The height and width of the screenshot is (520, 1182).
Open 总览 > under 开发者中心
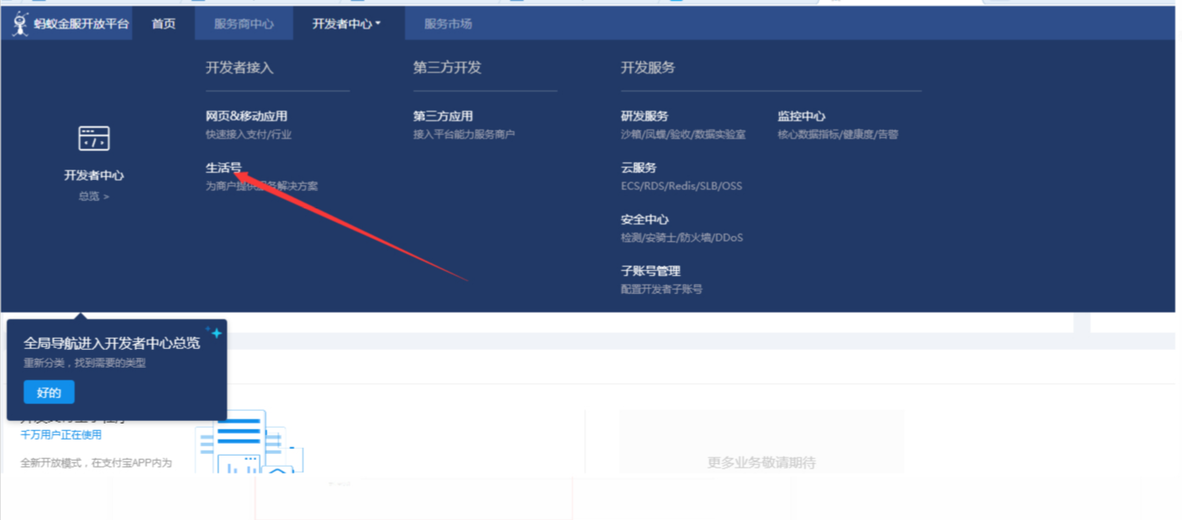93,196
